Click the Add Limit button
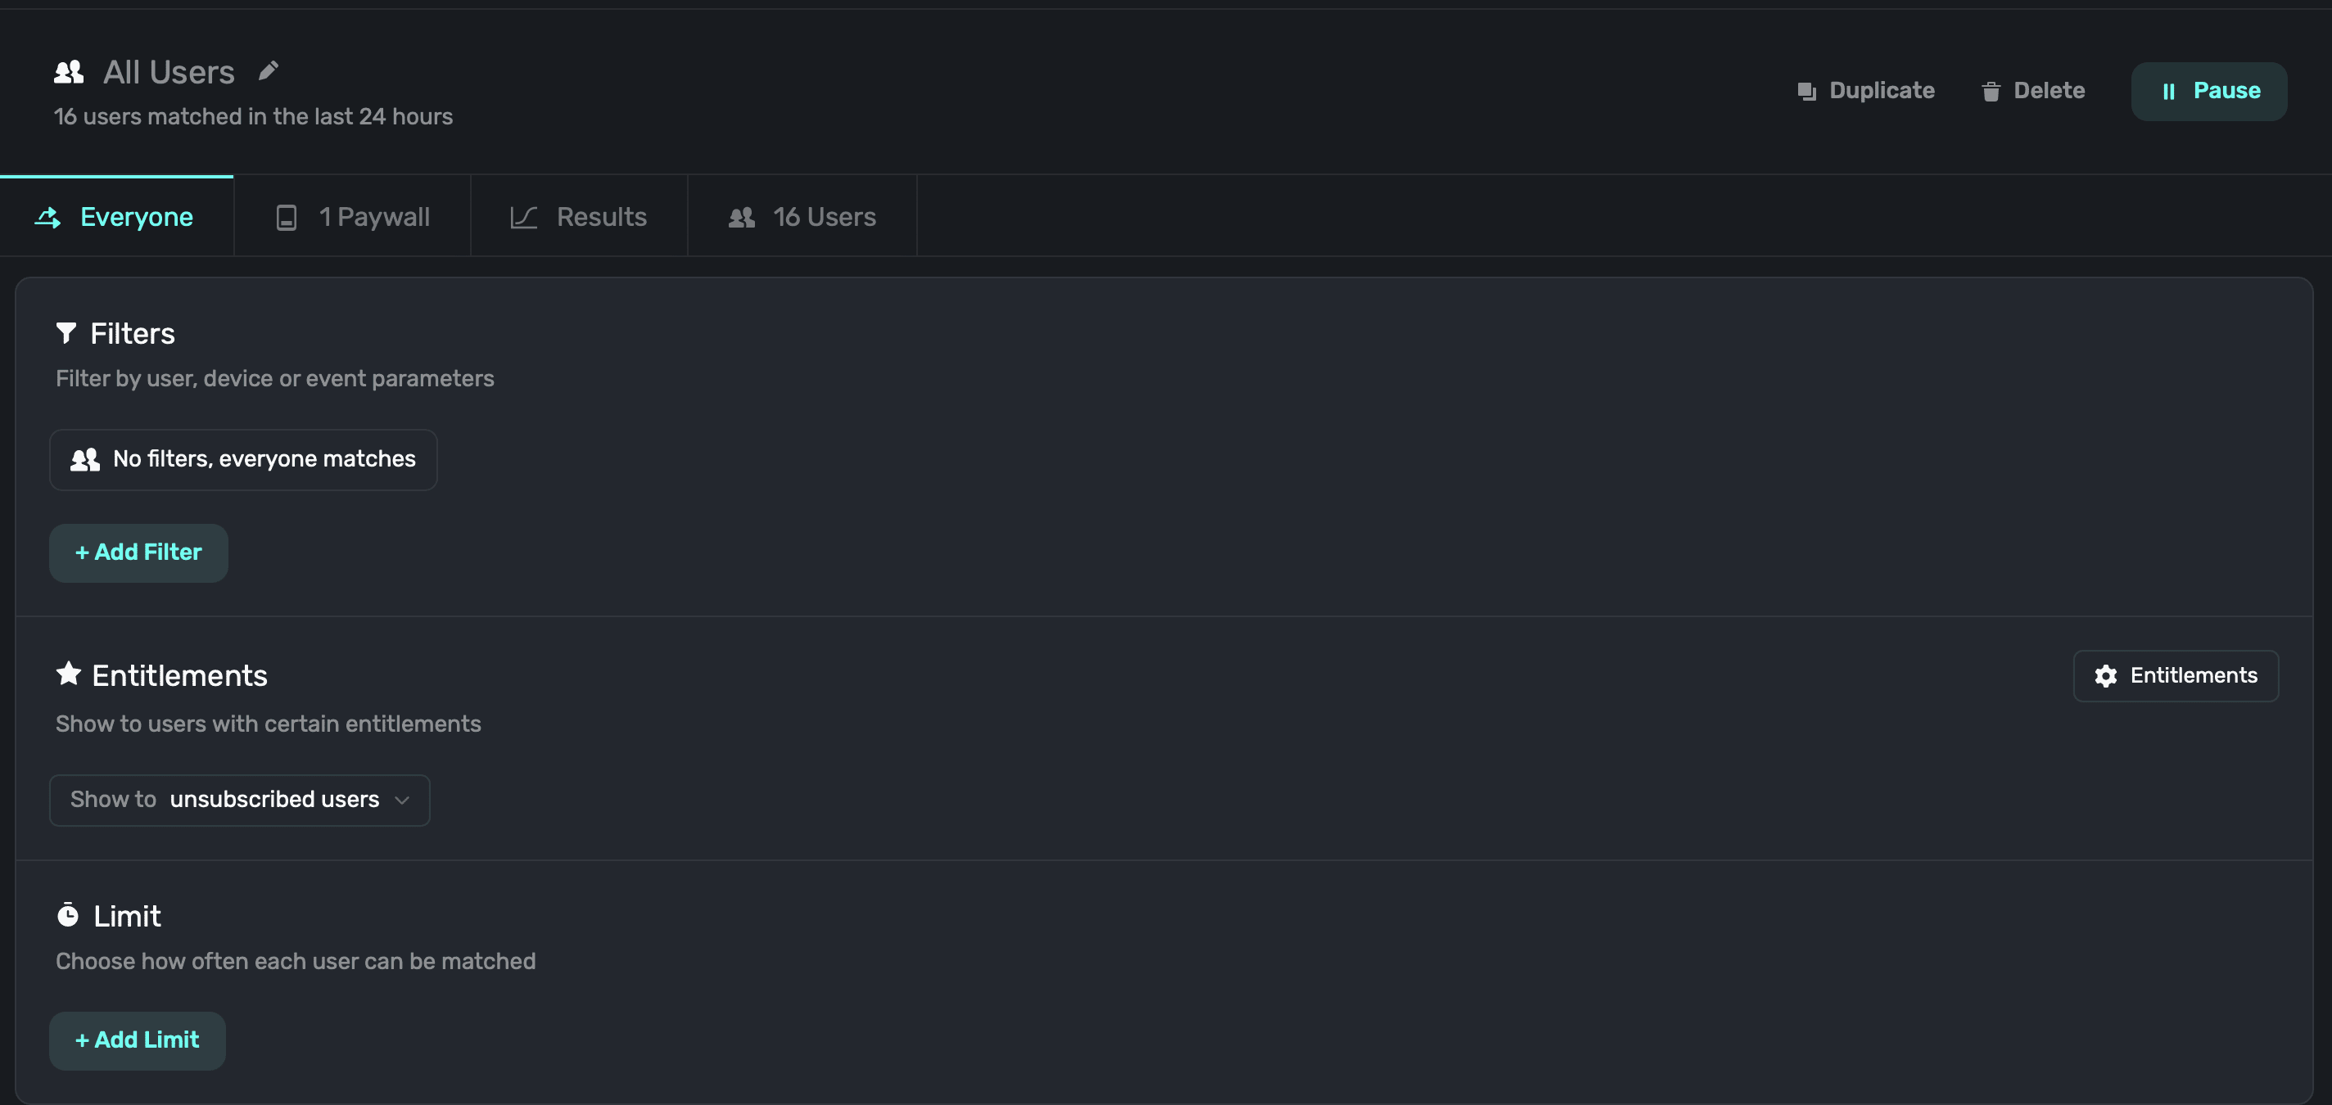 coord(138,1040)
